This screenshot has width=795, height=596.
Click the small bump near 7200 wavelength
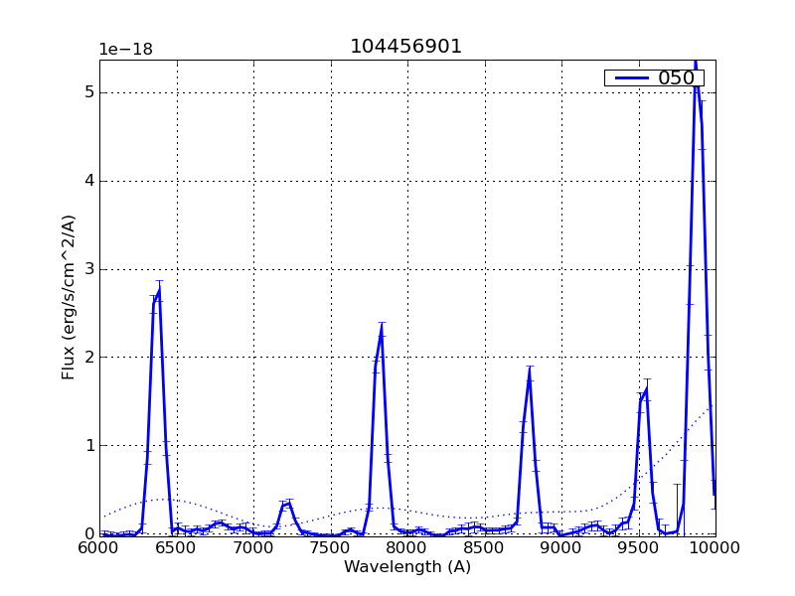288,504
